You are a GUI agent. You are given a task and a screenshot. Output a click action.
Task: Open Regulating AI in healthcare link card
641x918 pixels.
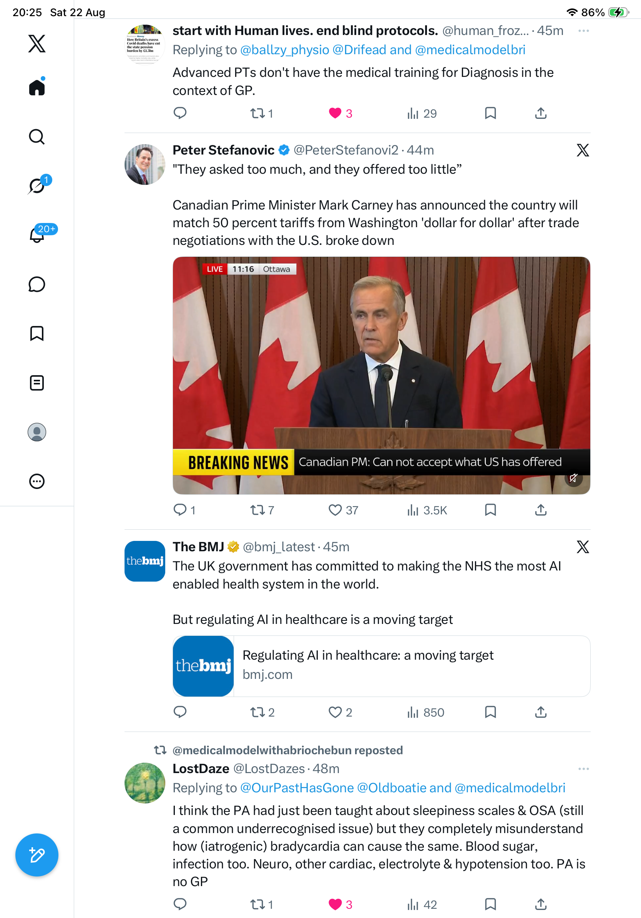381,666
